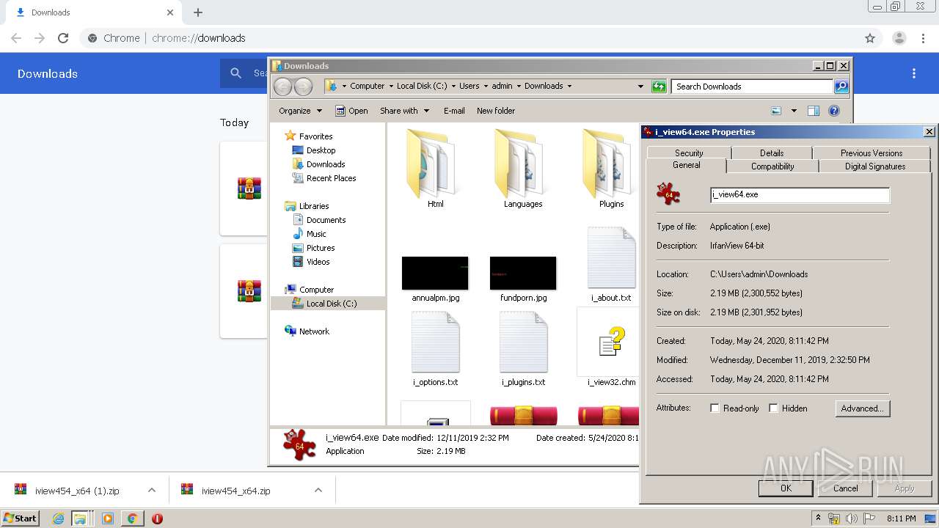Select the i_options.txt file icon
Image resolution: width=939 pixels, height=528 pixels.
(435, 342)
